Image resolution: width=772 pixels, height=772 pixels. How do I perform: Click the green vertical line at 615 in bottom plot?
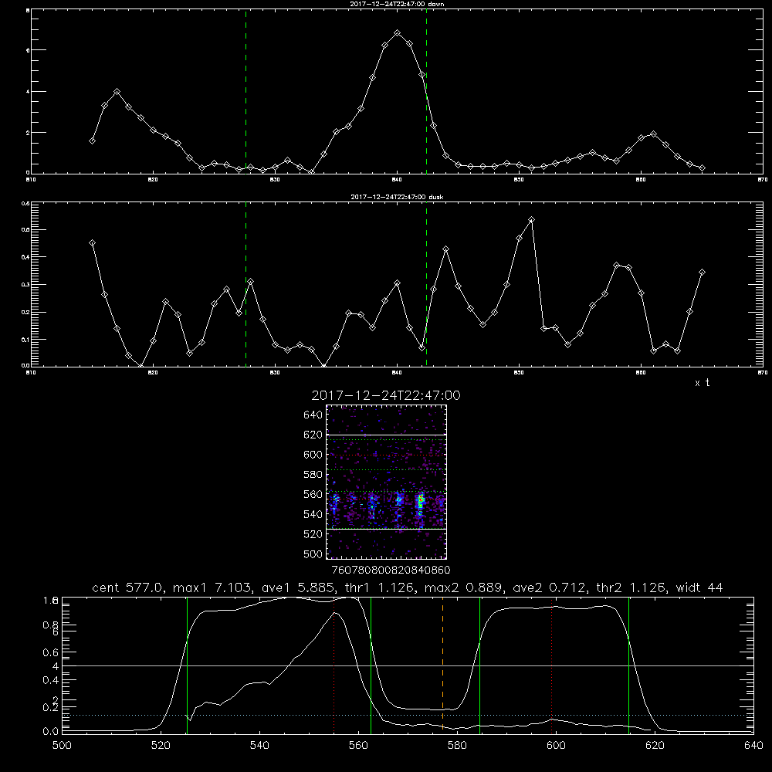coord(628,665)
